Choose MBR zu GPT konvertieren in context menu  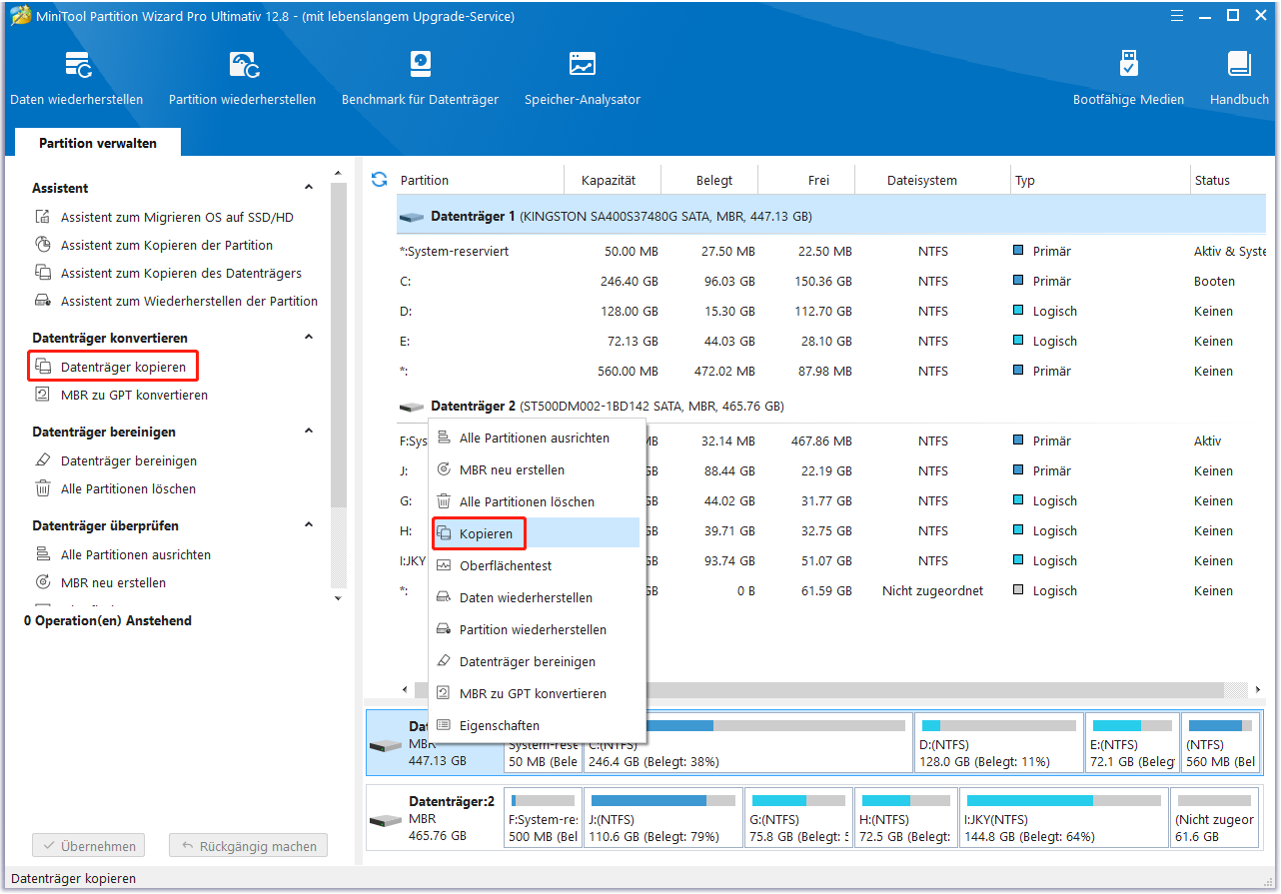(x=538, y=693)
